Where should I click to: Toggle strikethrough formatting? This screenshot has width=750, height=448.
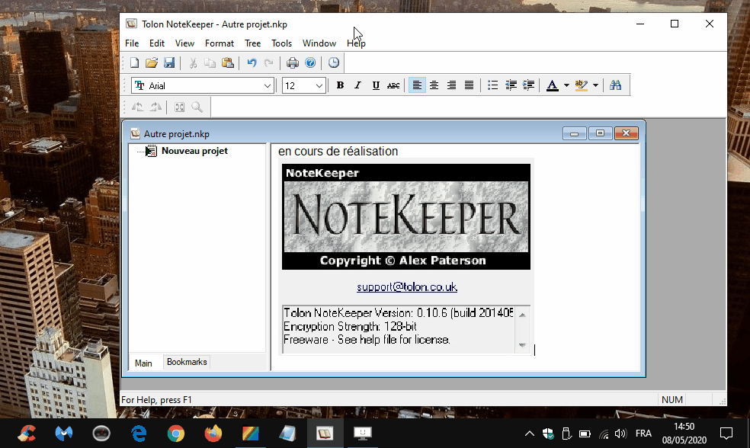click(x=393, y=85)
